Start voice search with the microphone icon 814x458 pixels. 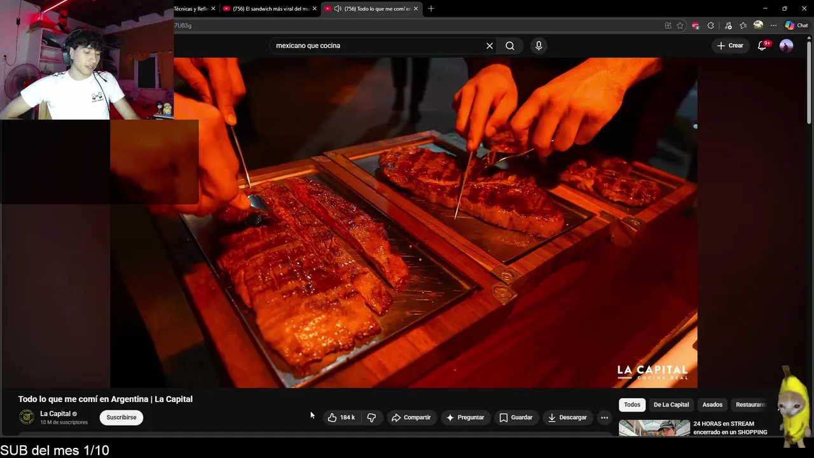539,46
